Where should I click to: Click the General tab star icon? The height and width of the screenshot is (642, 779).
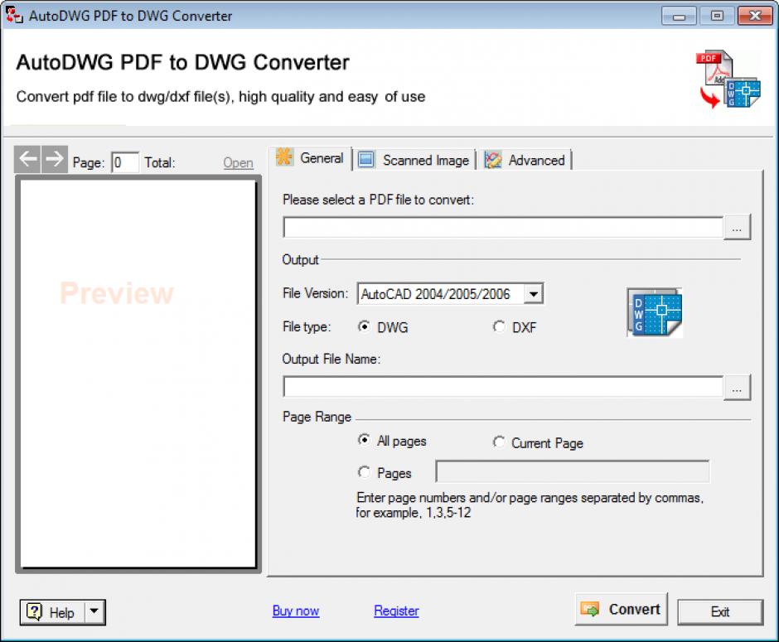[x=284, y=157]
